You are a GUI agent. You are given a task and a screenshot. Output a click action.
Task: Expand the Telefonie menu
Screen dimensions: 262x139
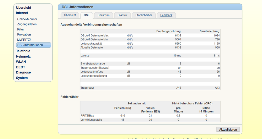tap(23, 51)
